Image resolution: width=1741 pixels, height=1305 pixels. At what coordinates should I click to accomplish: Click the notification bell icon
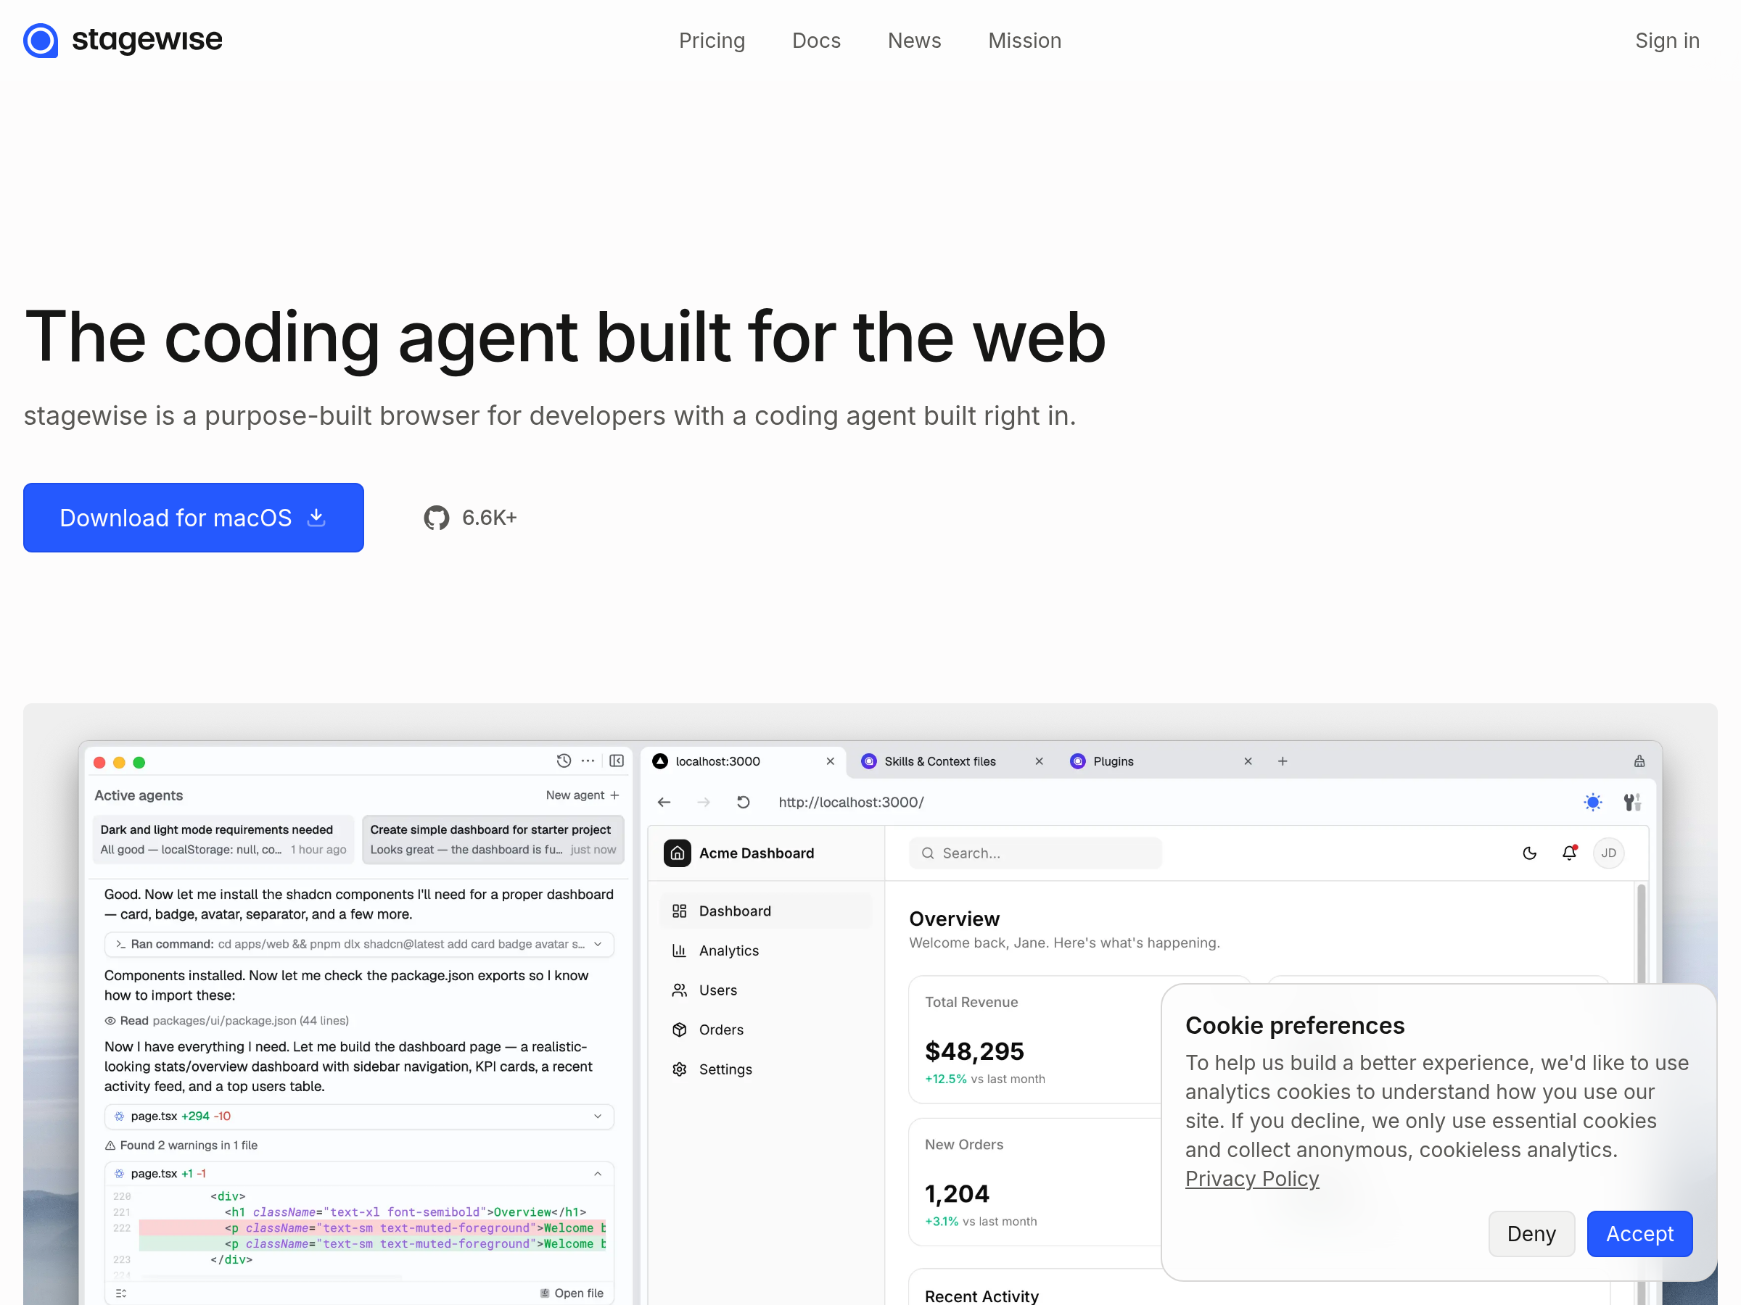(1568, 853)
